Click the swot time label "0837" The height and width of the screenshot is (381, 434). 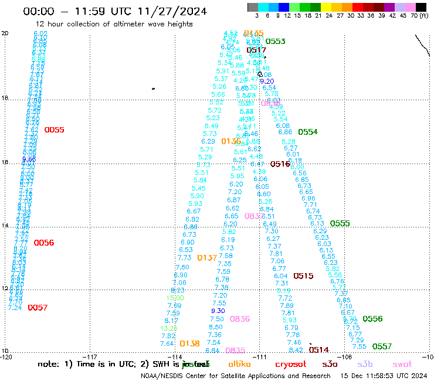[254, 216]
